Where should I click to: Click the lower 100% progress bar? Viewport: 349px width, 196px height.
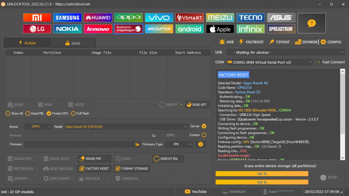pos(262,182)
